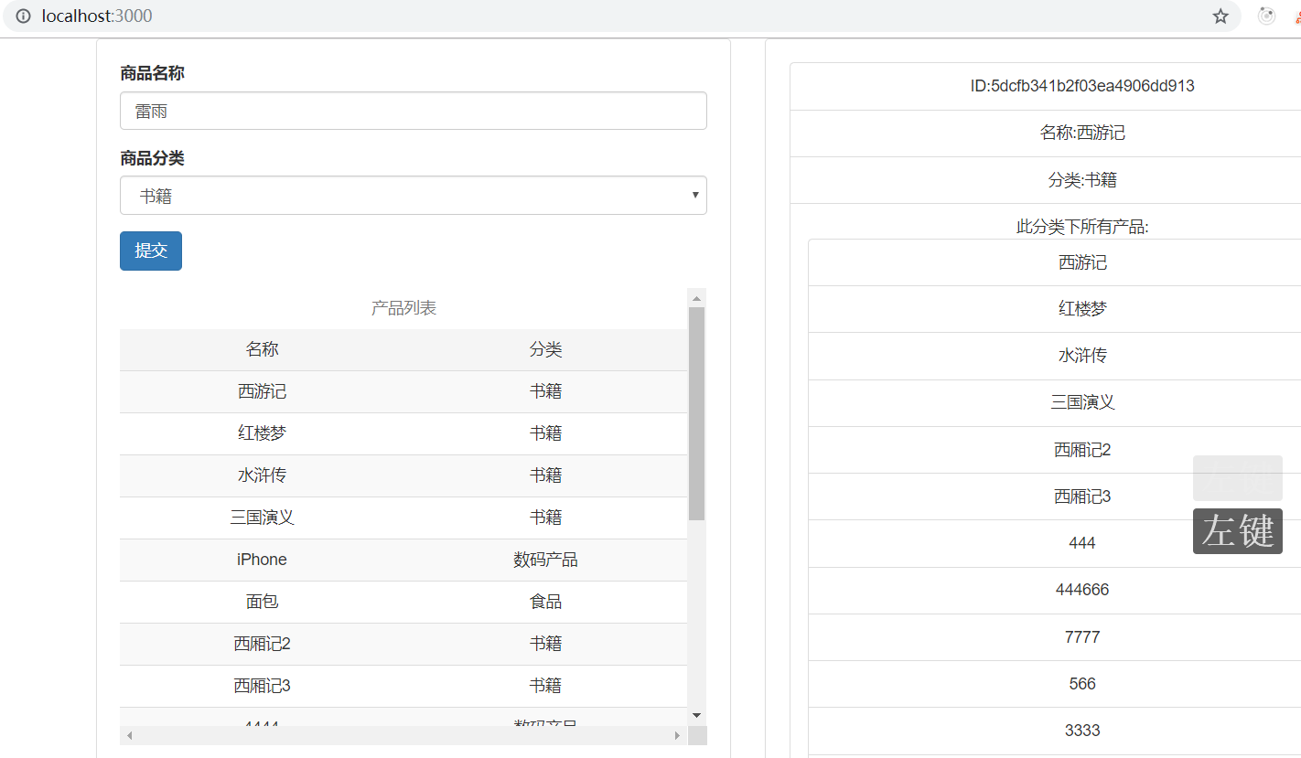Click the bookmark star icon
This screenshot has height=758, width=1301.
[x=1220, y=16]
